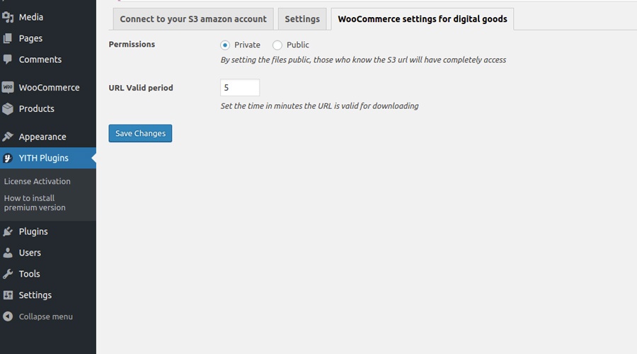Click the Comments speech bubble icon

[x=7, y=59]
